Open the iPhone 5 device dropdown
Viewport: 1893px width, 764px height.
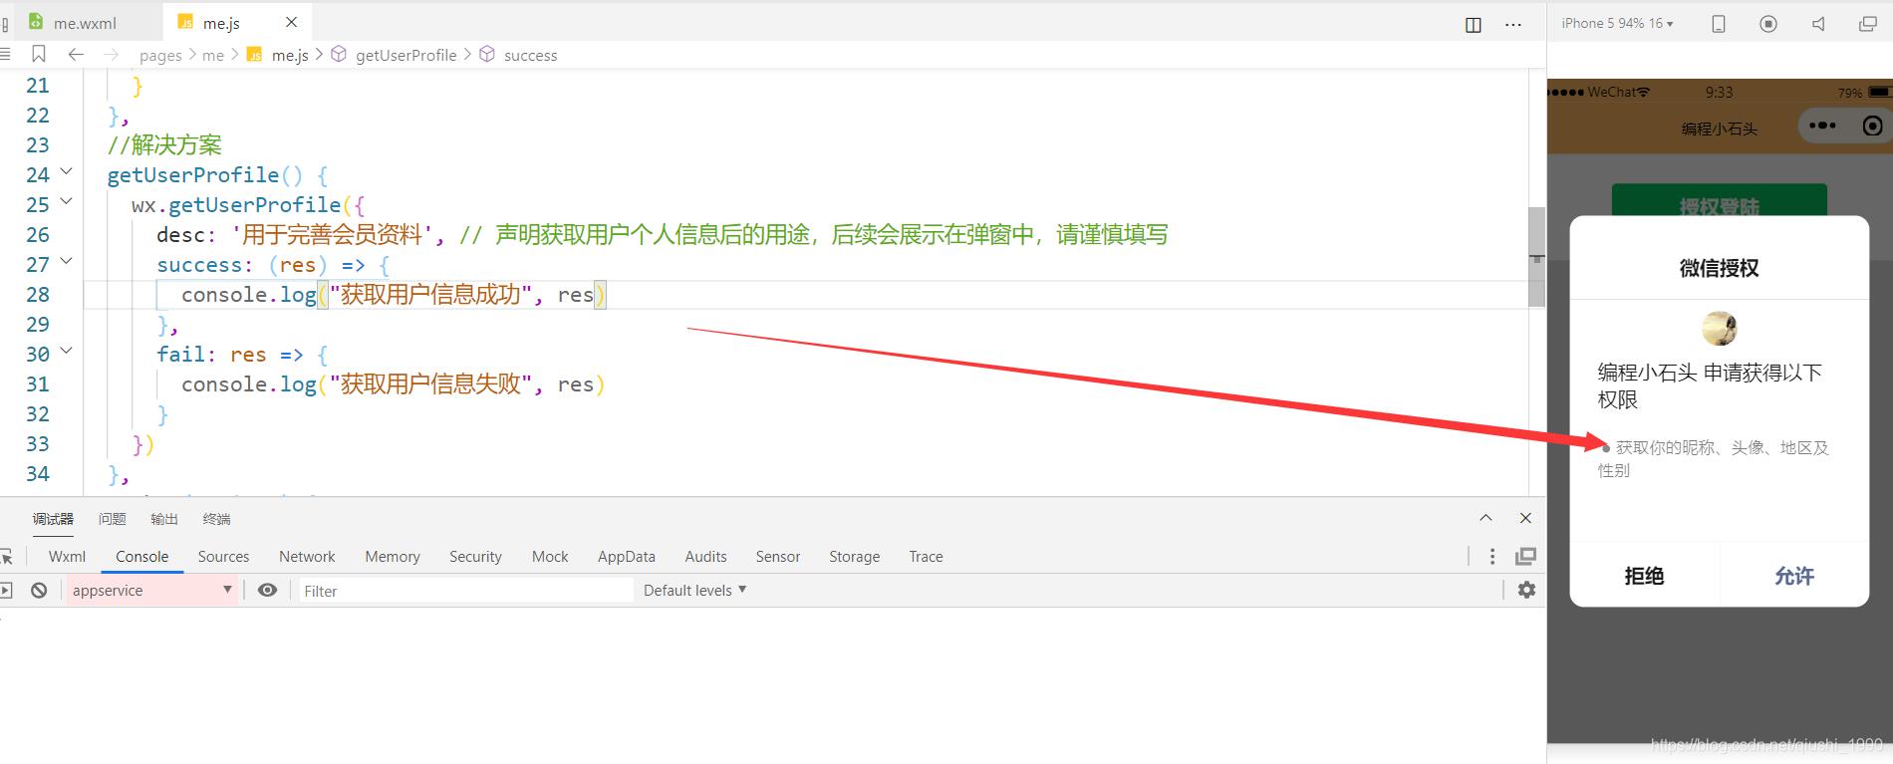coord(1617,24)
